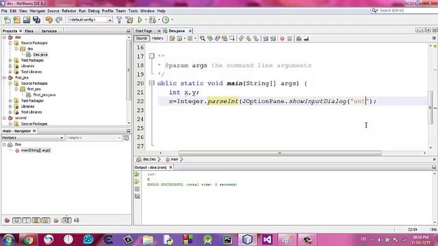
Task: Open the Navigate menu
Action: (37, 11)
